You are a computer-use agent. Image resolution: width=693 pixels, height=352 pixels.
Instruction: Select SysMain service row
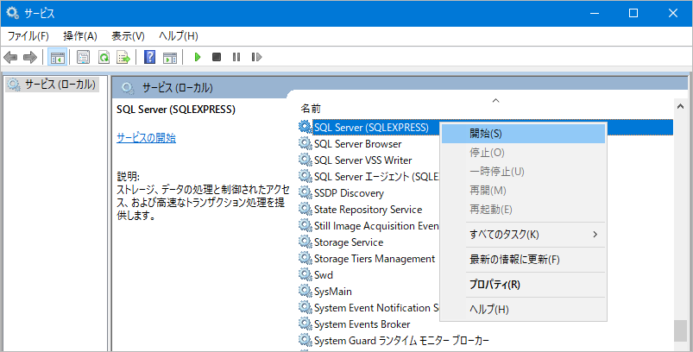pyautogui.click(x=333, y=292)
